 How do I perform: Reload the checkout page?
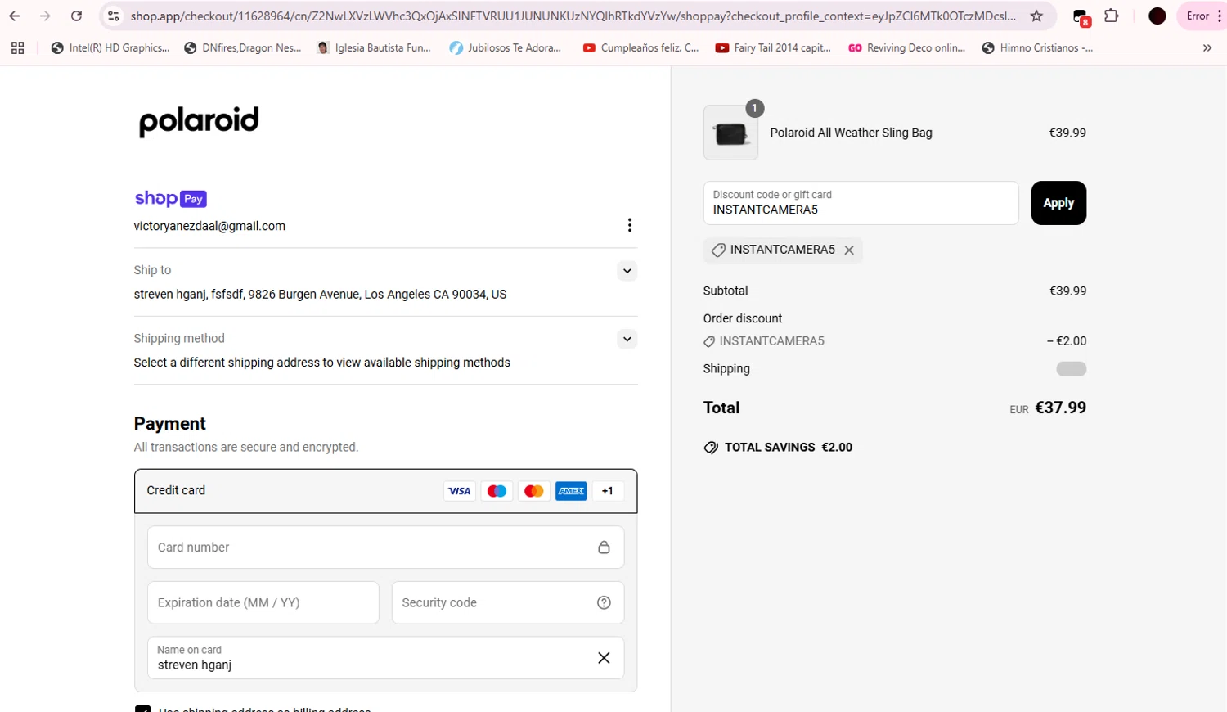tap(76, 16)
